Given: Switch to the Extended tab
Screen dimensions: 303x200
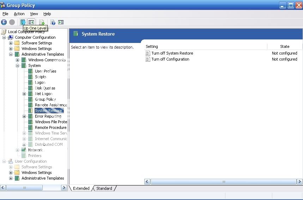Looking at the screenshot, I should pyautogui.click(x=81, y=188).
